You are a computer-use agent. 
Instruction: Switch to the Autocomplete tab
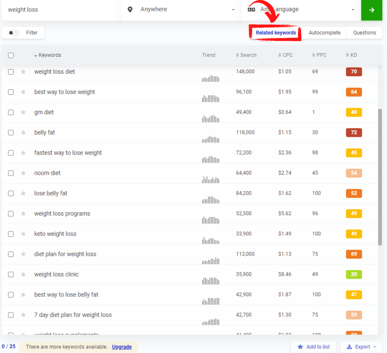click(325, 33)
